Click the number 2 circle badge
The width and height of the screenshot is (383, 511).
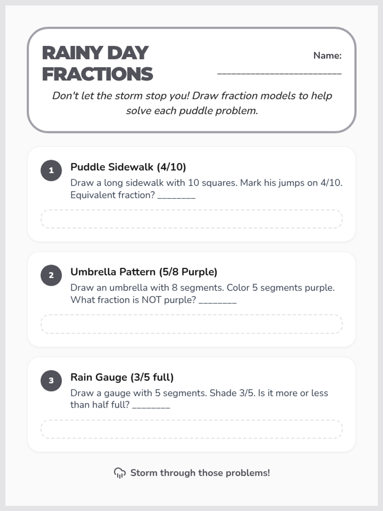click(51, 275)
